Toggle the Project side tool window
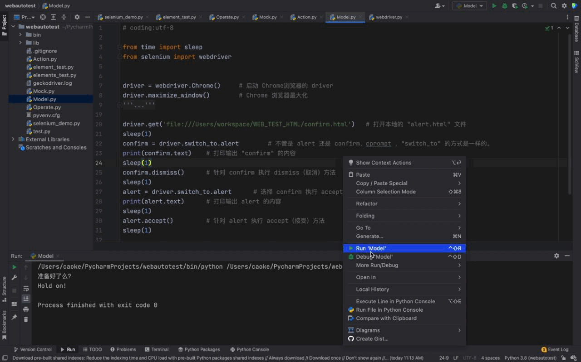 tap(4, 25)
